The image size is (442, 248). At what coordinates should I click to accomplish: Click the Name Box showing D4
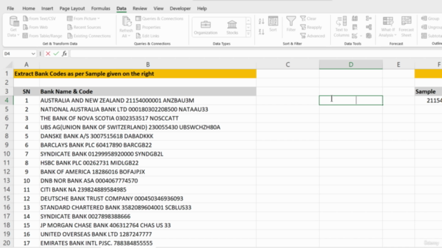17,54
